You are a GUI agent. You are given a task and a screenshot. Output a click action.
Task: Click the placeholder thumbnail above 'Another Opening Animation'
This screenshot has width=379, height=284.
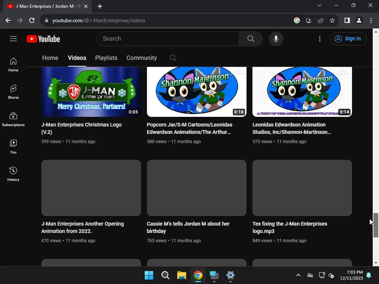click(x=91, y=188)
